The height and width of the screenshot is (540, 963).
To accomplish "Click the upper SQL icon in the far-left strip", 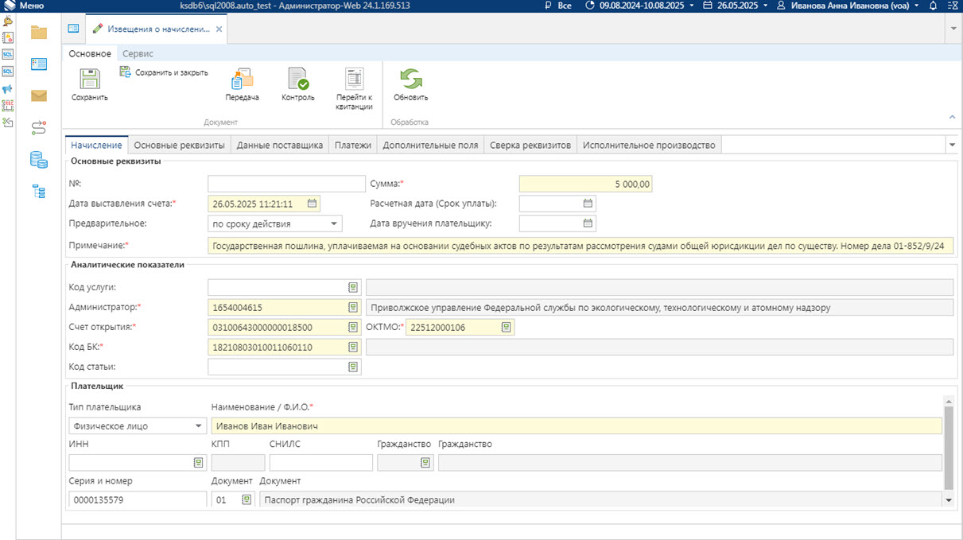I will (8, 55).
